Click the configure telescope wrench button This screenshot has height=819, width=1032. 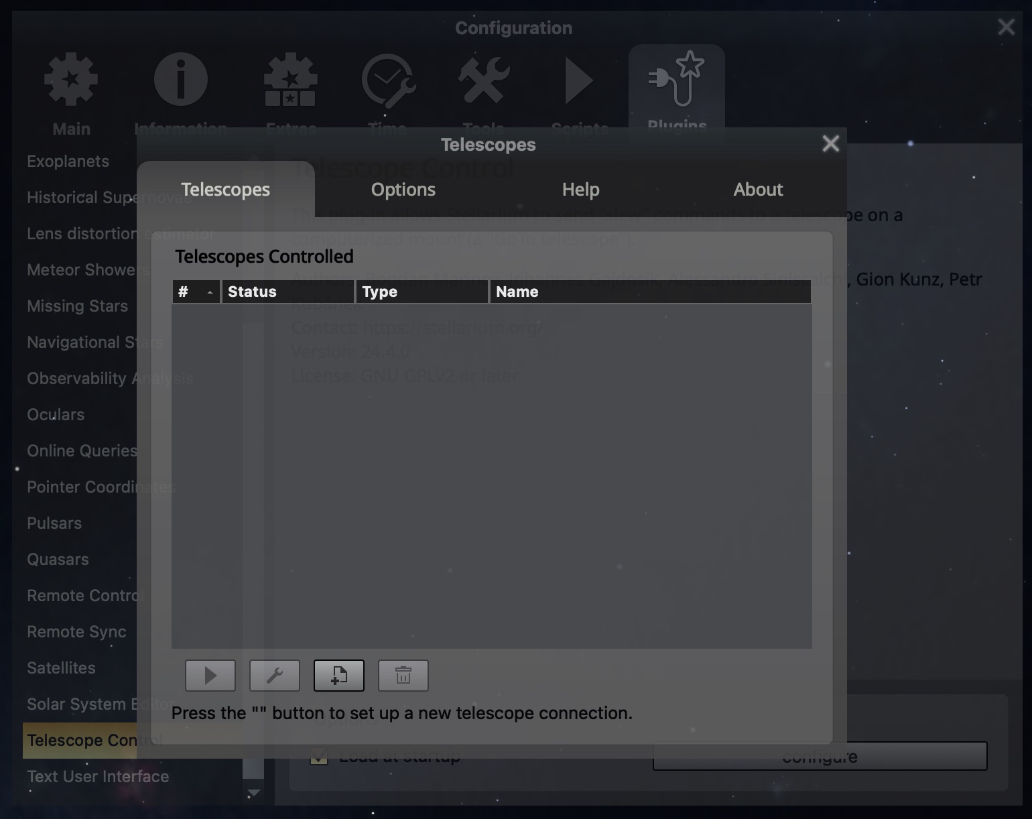click(x=275, y=676)
